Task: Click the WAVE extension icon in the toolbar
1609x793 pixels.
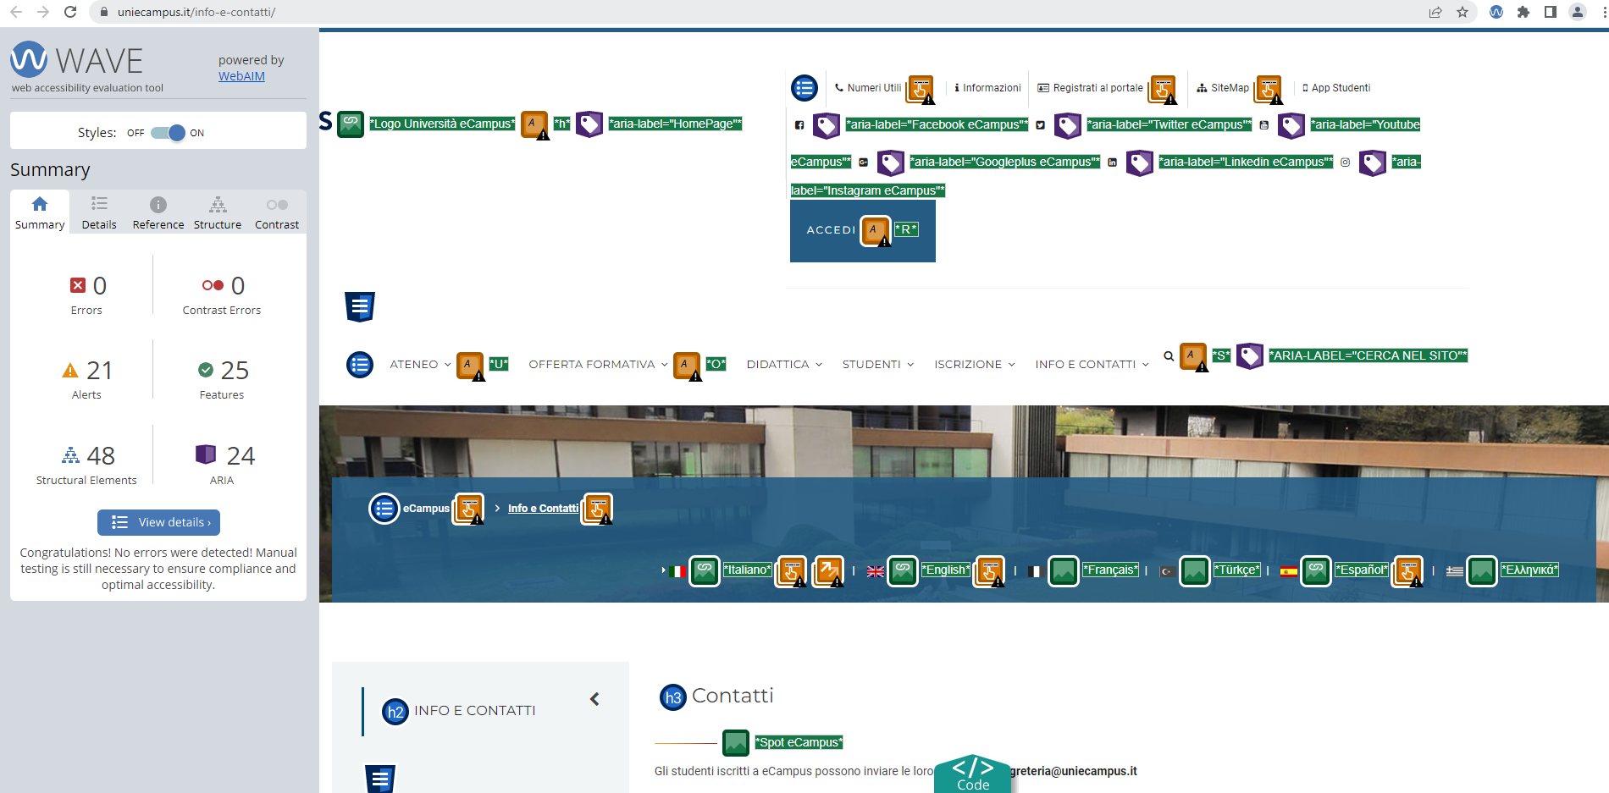Action: tap(1496, 12)
